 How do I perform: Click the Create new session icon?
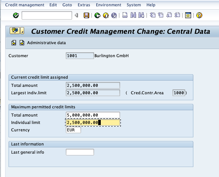coord(188,15)
